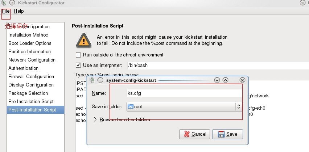Viewport: 309px width, 152px height.
Task: Click main window menu circle button
Action: [x=12, y=3]
